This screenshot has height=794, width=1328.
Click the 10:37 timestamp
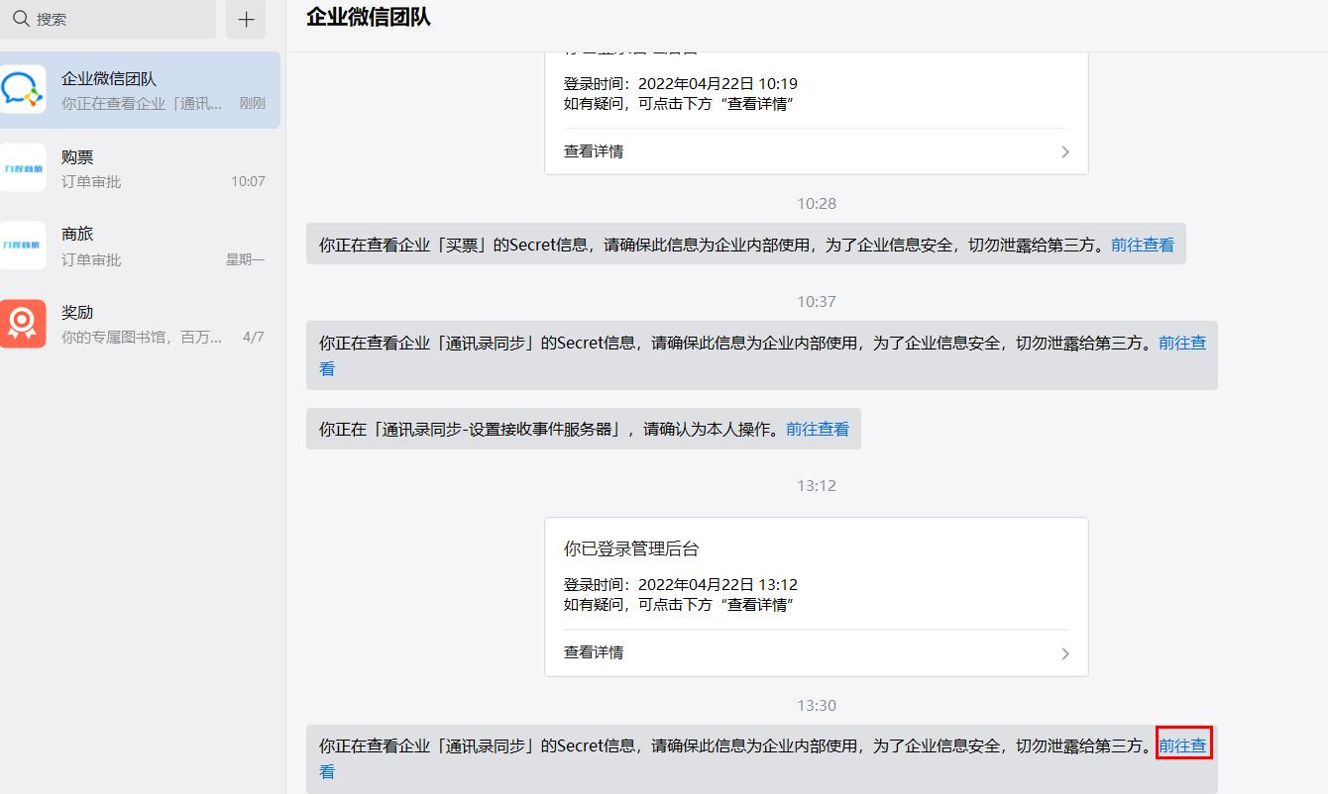(x=817, y=301)
